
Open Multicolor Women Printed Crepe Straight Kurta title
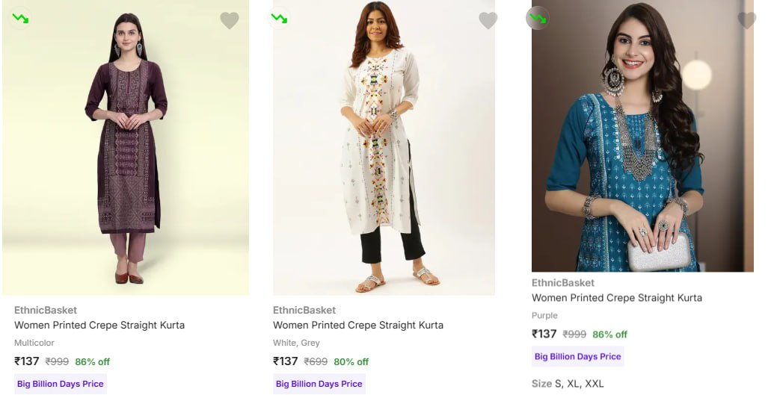[x=99, y=326]
